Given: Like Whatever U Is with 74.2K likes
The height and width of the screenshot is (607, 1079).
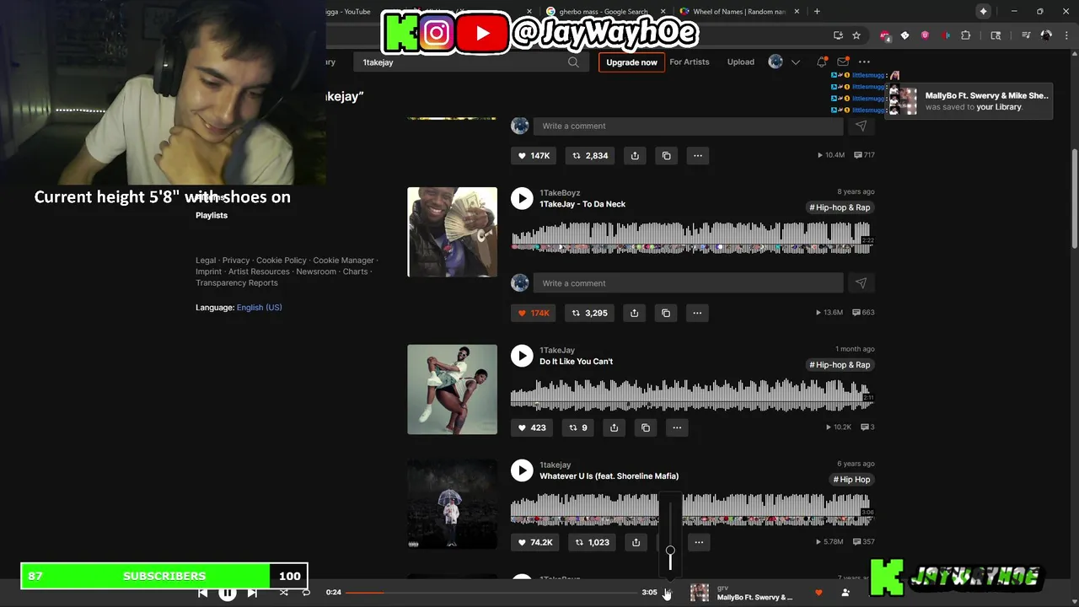Looking at the screenshot, I should [x=535, y=542].
